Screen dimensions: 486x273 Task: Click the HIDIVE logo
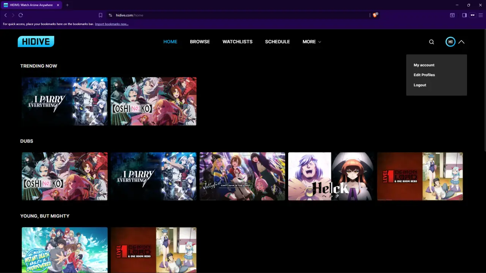(x=36, y=42)
